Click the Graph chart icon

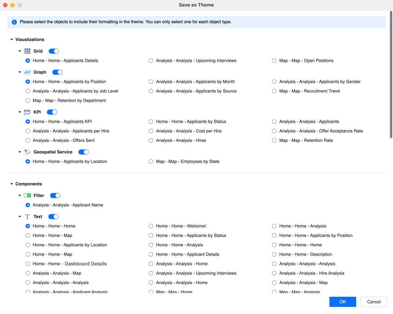pyautogui.click(x=27, y=72)
